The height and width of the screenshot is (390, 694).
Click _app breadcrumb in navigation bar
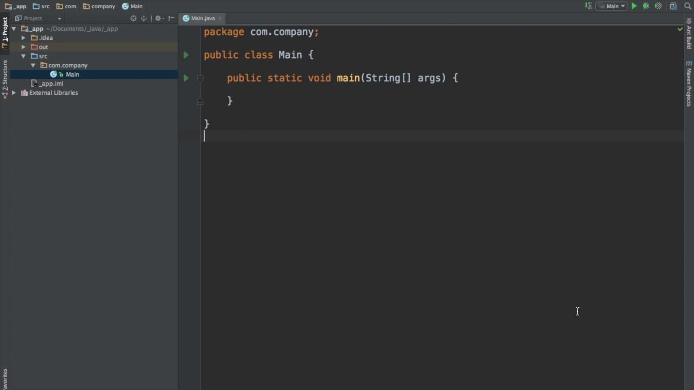click(x=16, y=6)
